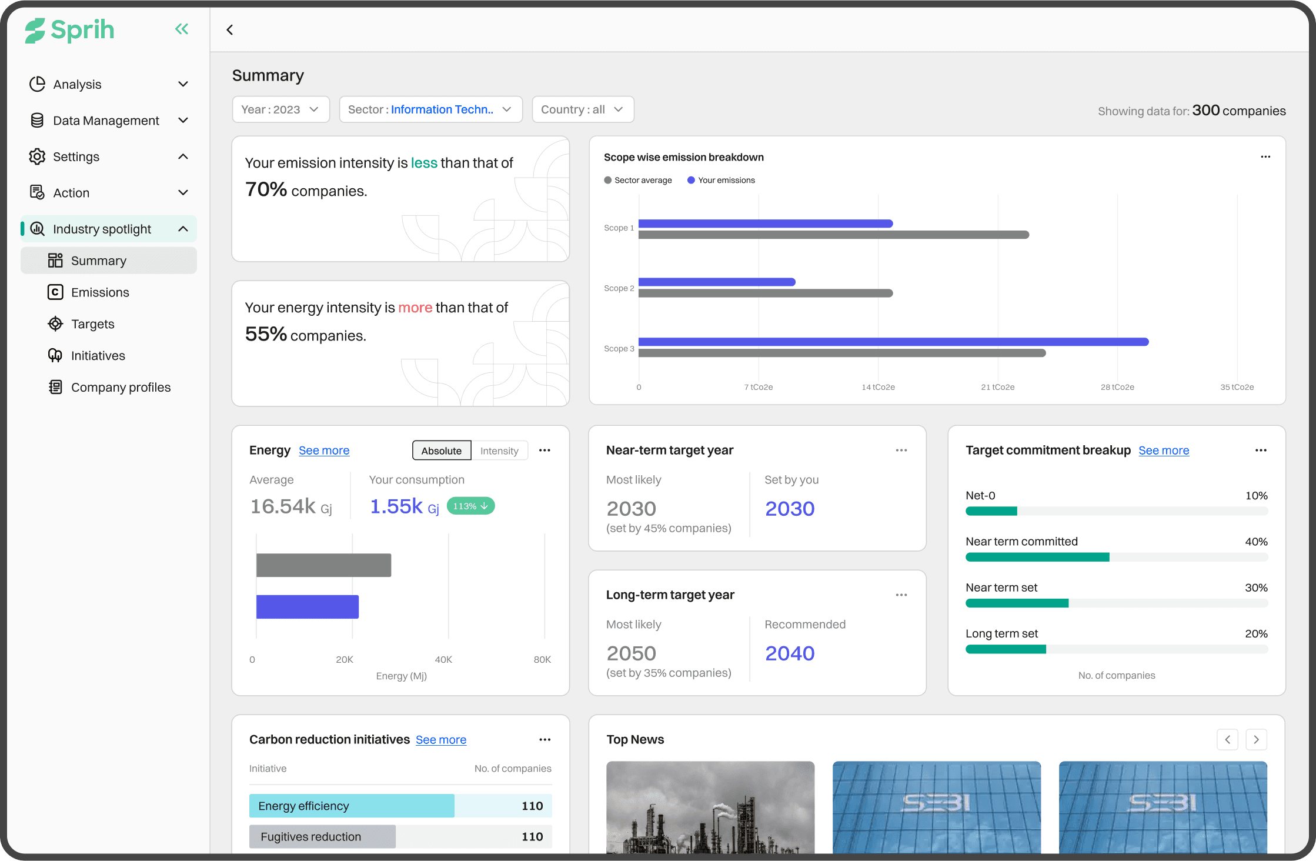Screen dimensions: 1316x861
Task: Click the back arrow icon
Action: 230,30
